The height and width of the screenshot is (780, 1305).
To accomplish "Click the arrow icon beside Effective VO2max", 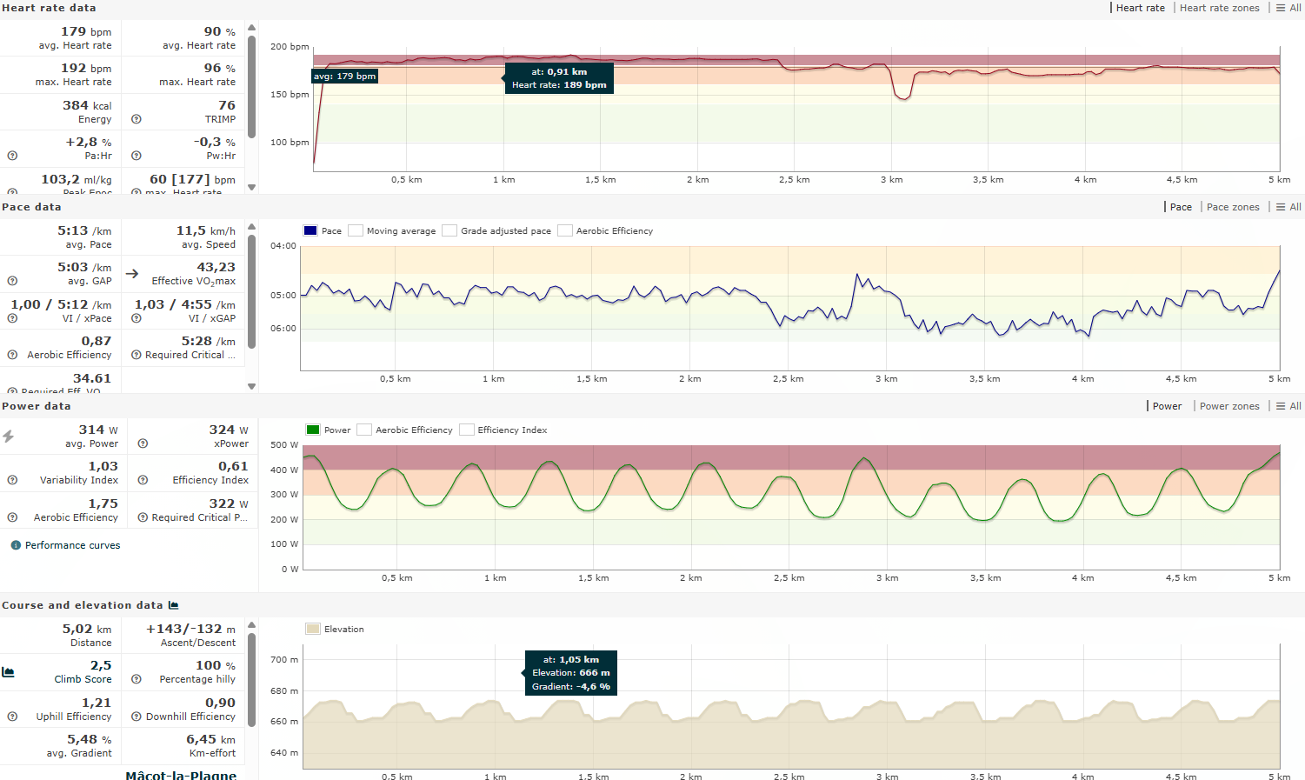I will coord(132,273).
